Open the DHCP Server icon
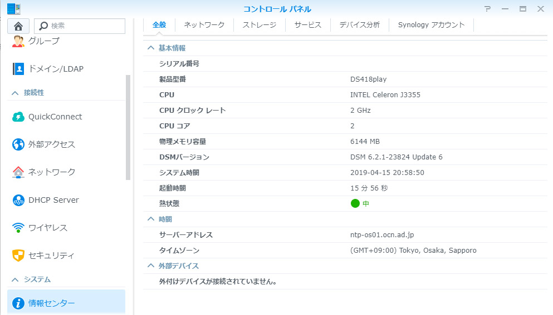 [18, 200]
